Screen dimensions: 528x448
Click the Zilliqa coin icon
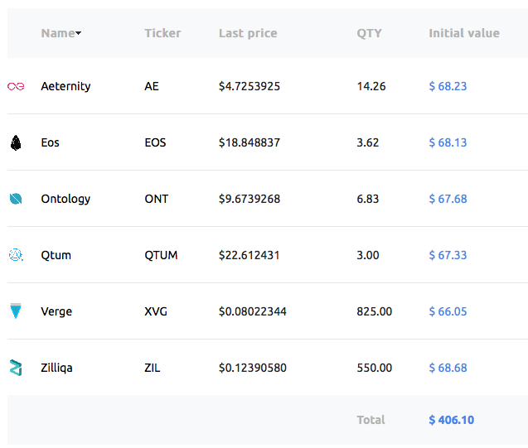pos(16,368)
